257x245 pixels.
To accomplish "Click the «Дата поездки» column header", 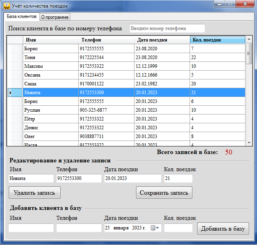I will pyautogui.click(x=162, y=40).
